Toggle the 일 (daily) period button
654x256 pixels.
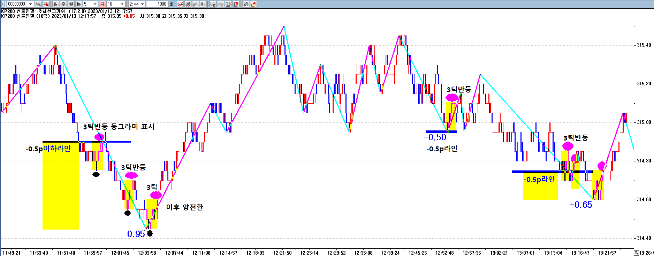56,4
